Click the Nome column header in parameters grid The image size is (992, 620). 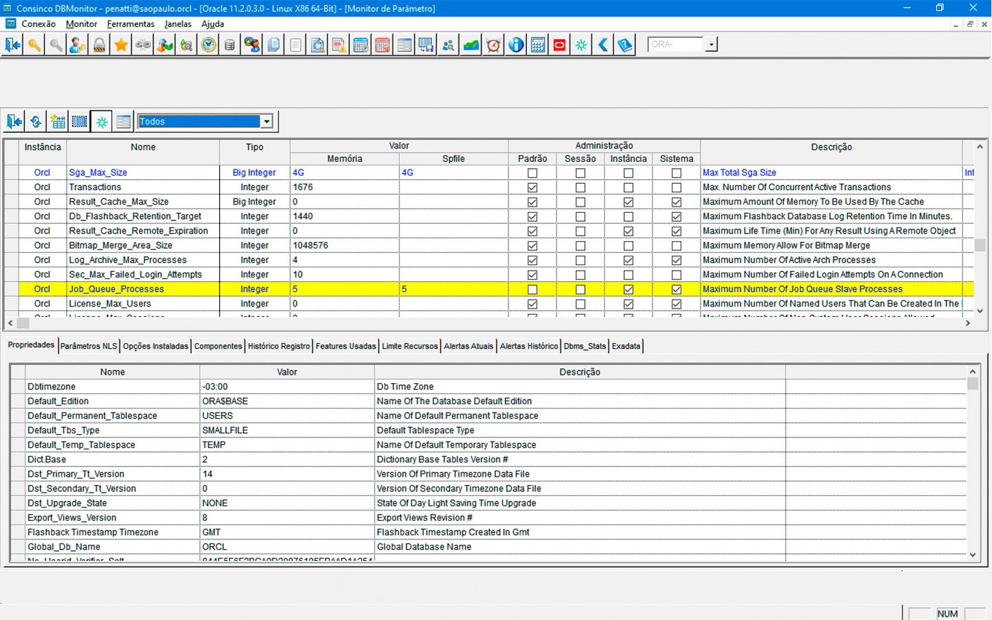(143, 147)
